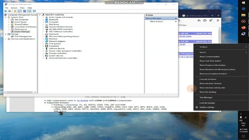Expand Services and Applications node
The width and height of the screenshot is (249, 140).
pos(5,39)
